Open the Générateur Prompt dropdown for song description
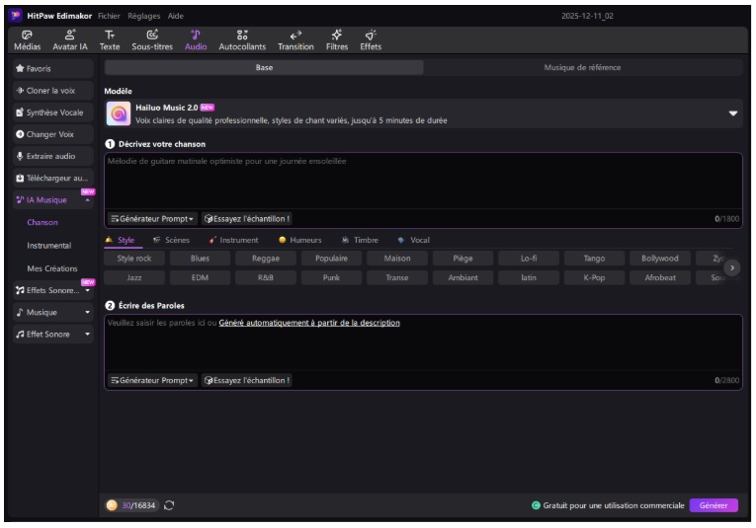 click(x=152, y=219)
